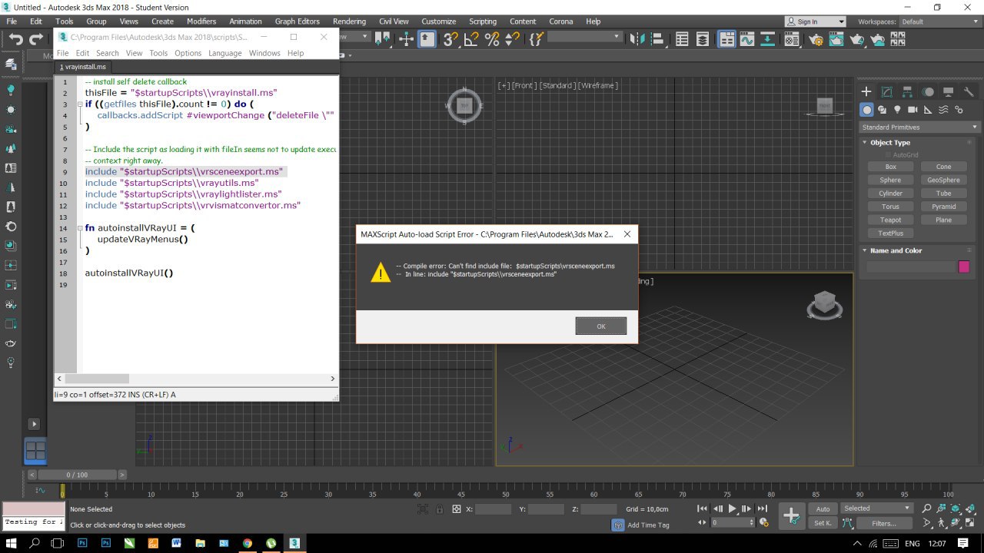Open the Workspaces Default dropdown
This screenshot has height=553, width=984.
941,22
